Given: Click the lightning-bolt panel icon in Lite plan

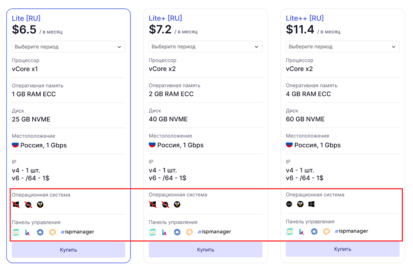Looking at the screenshot, I should 15,232.
